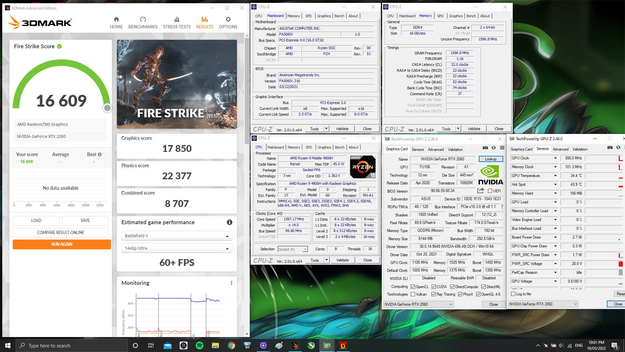Open Battlefield V game dropdown

tap(177, 236)
